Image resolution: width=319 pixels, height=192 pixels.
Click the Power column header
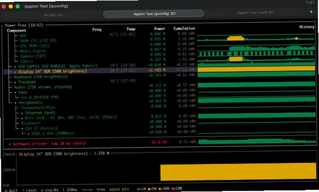159,29
